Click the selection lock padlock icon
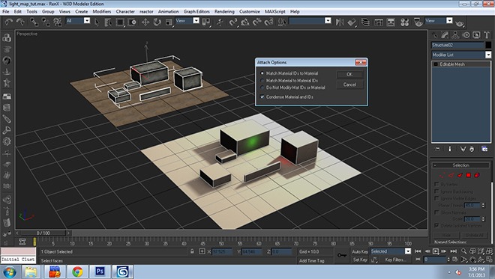This screenshot has width=495, height=279. (x=192, y=251)
